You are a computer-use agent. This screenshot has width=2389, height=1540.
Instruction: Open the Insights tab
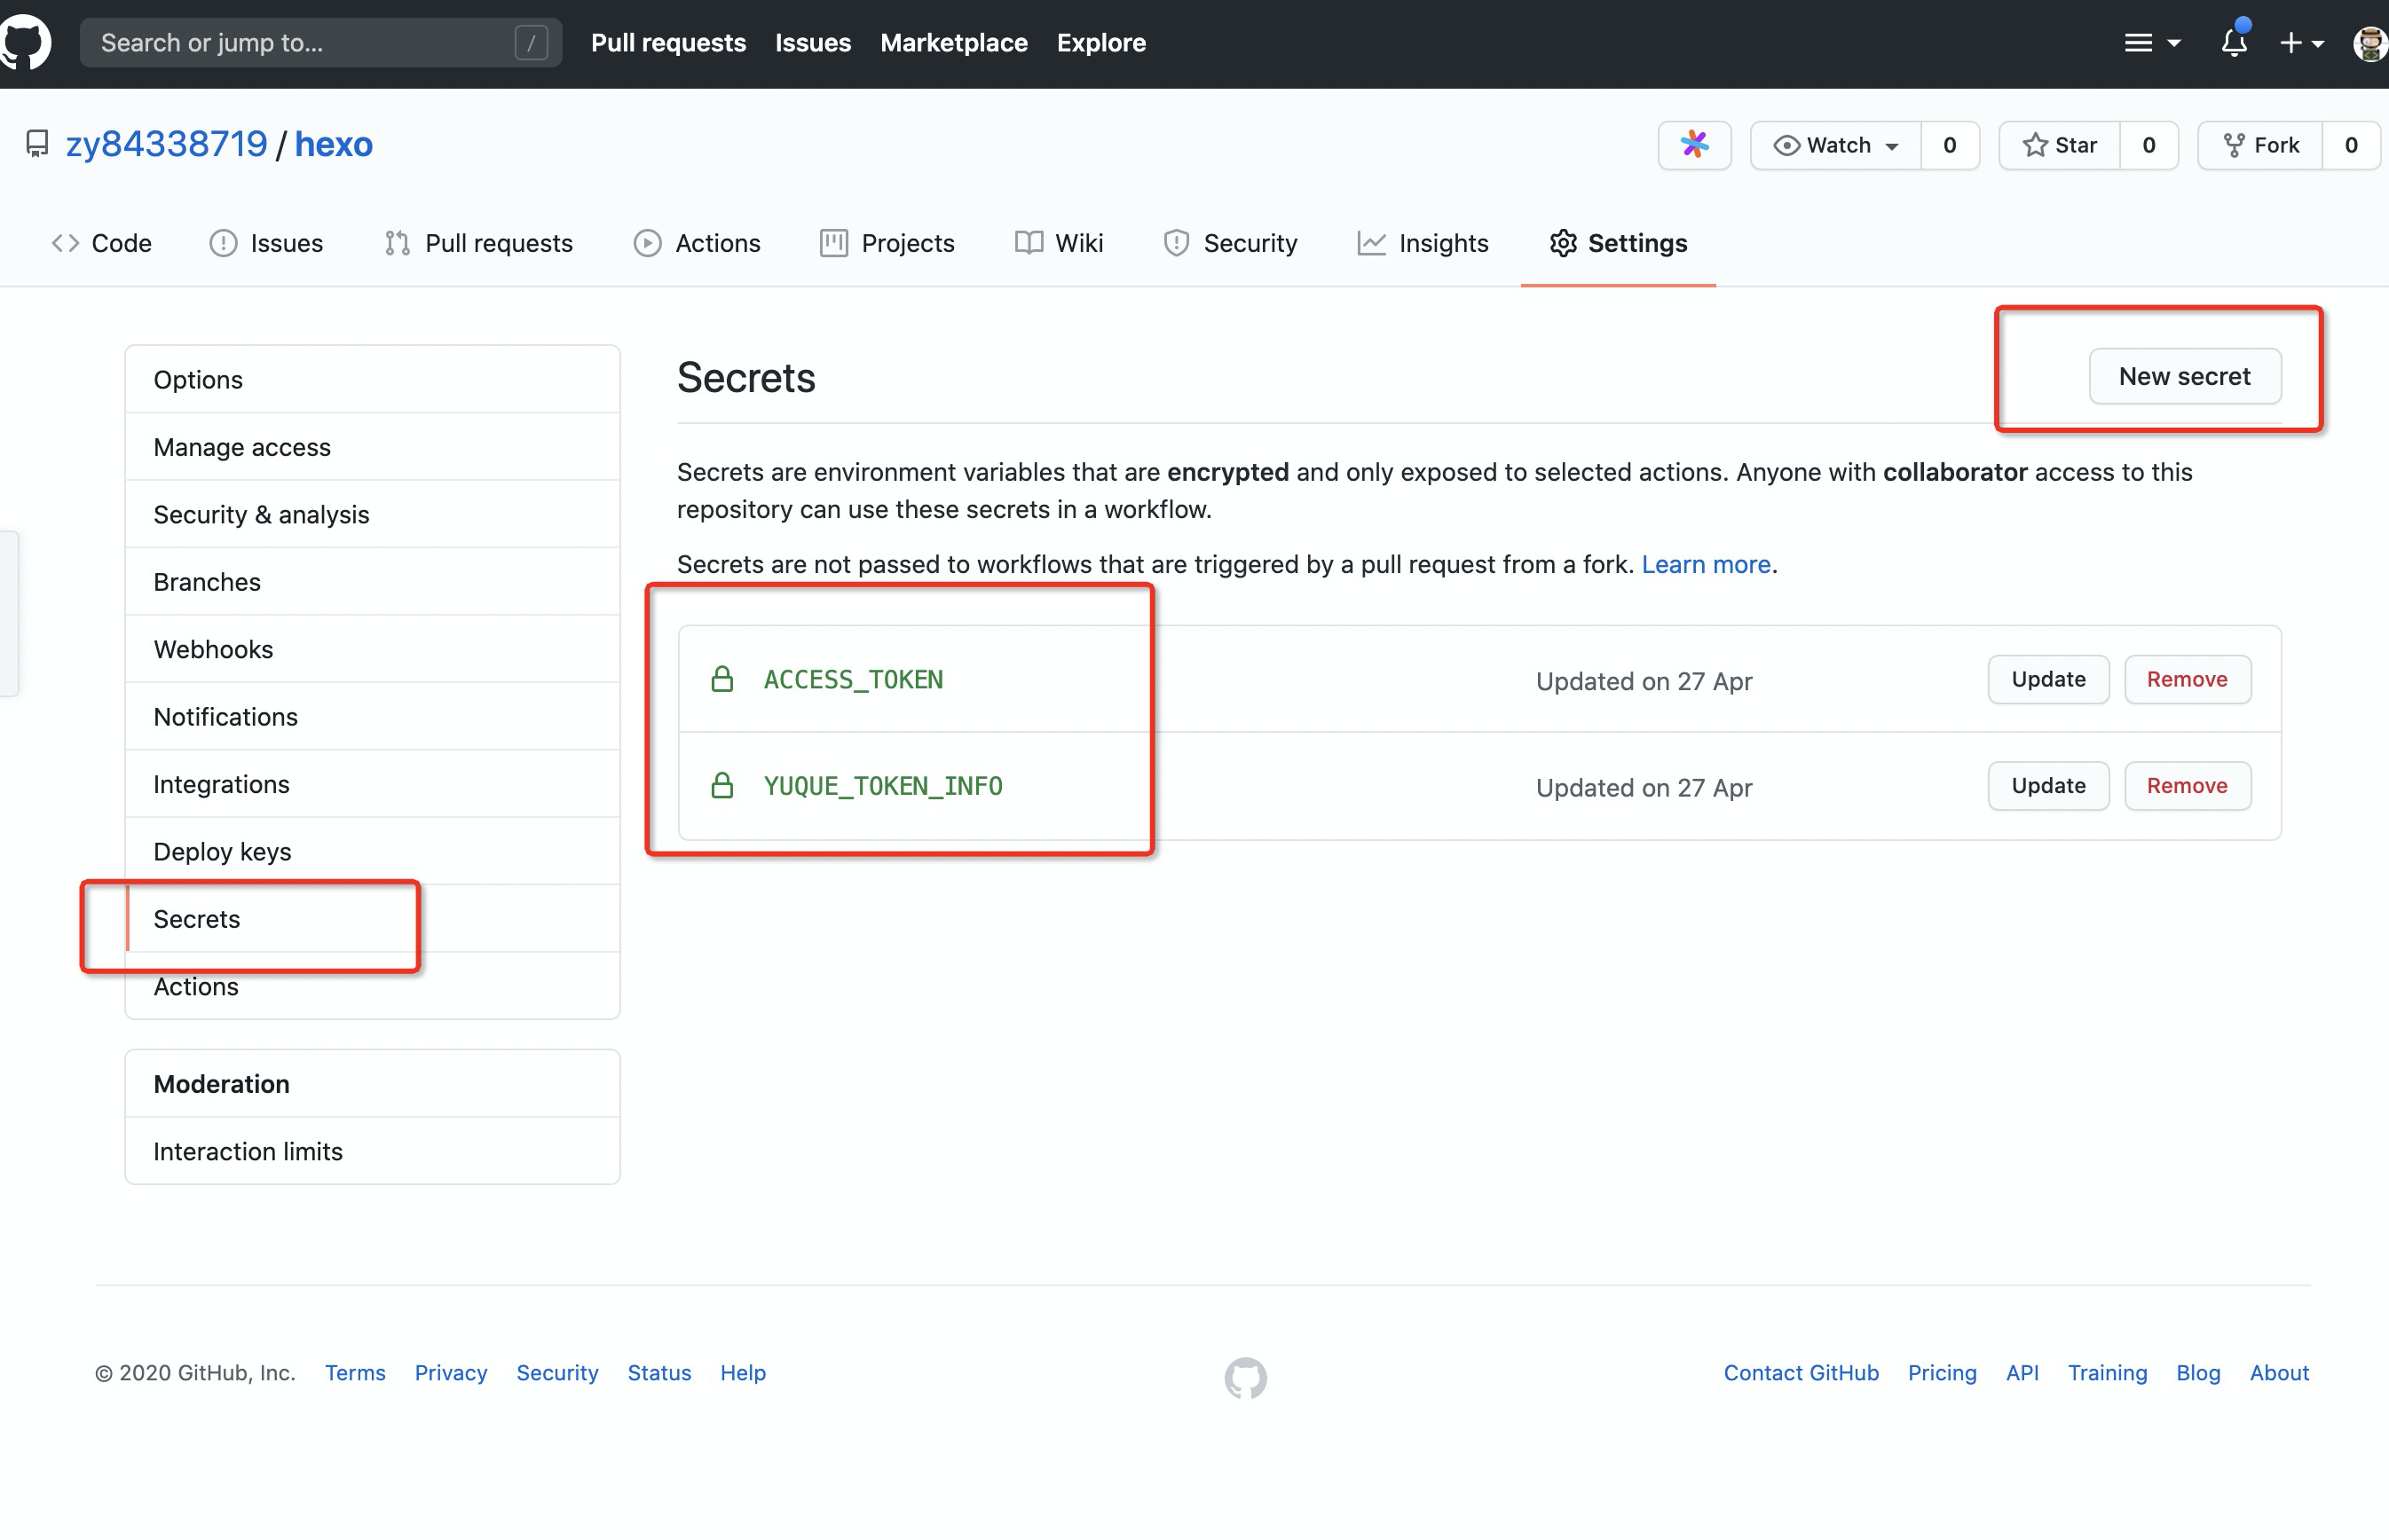coord(1423,243)
